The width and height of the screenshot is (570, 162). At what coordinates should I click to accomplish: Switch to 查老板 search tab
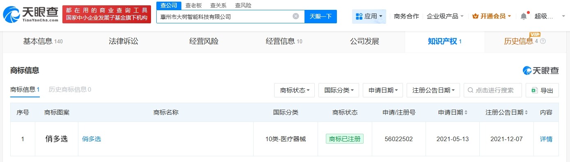tap(194, 5)
